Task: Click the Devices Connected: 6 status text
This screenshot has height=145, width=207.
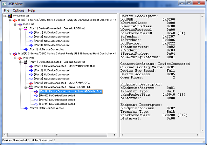Action: [x=16, y=140]
